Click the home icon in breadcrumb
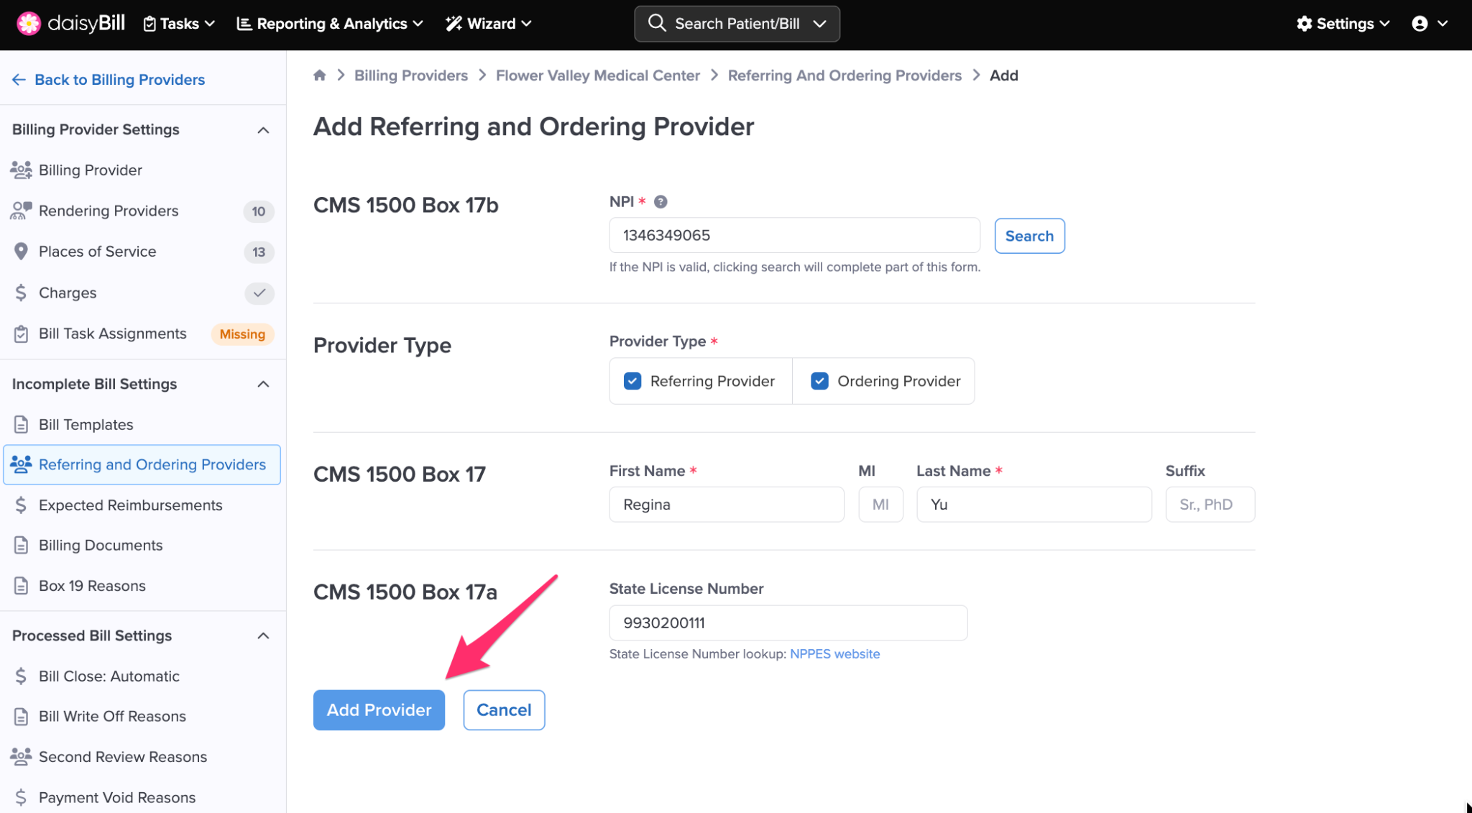The width and height of the screenshot is (1472, 813). coord(320,75)
